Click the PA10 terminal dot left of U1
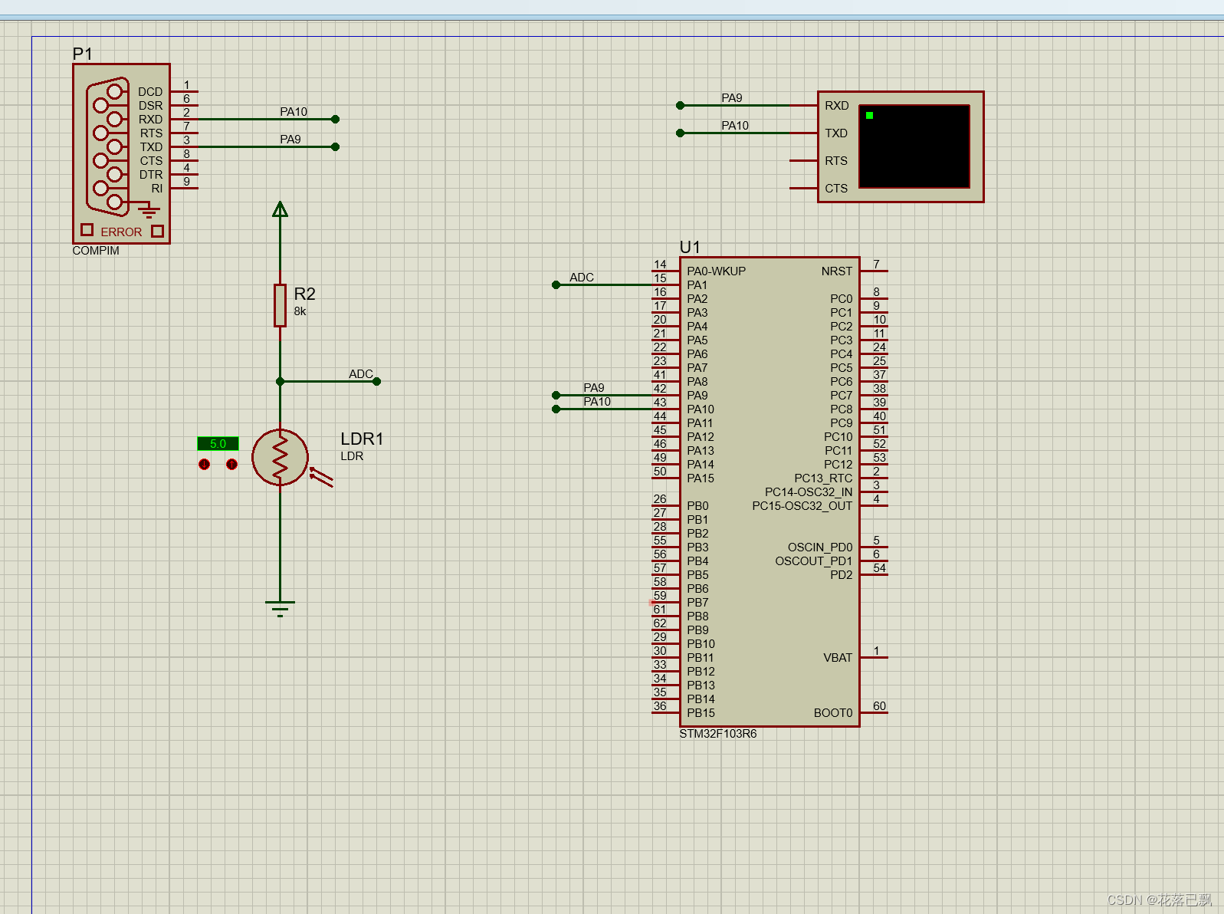Viewport: 1224px width, 914px height. (x=556, y=409)
